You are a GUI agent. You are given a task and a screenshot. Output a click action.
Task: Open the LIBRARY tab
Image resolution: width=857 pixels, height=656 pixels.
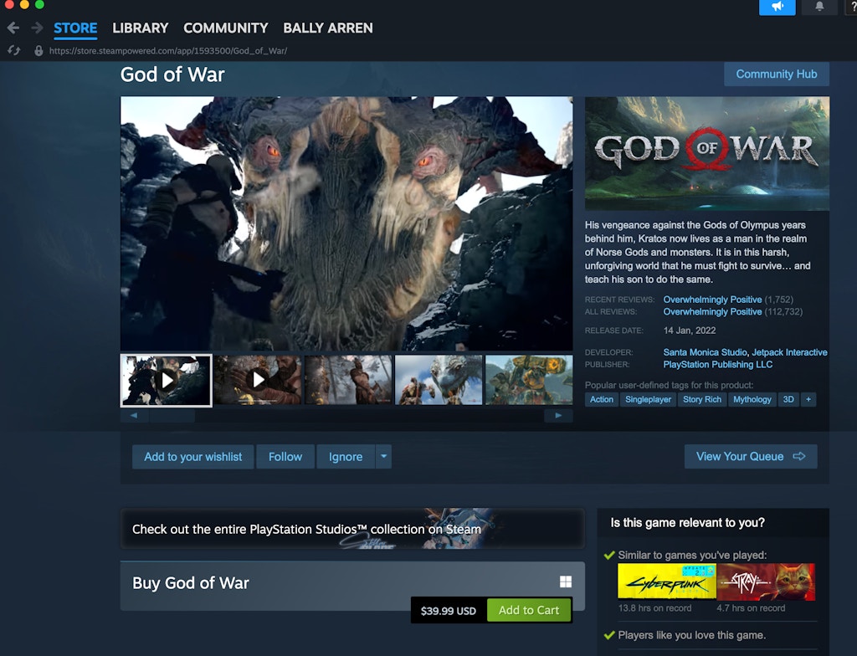[x=141, y=28]
